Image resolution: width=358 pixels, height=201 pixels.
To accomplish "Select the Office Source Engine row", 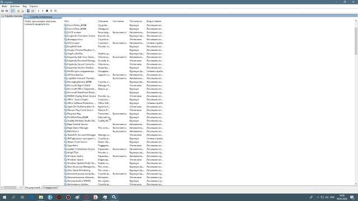I will (x=114, y=99).
